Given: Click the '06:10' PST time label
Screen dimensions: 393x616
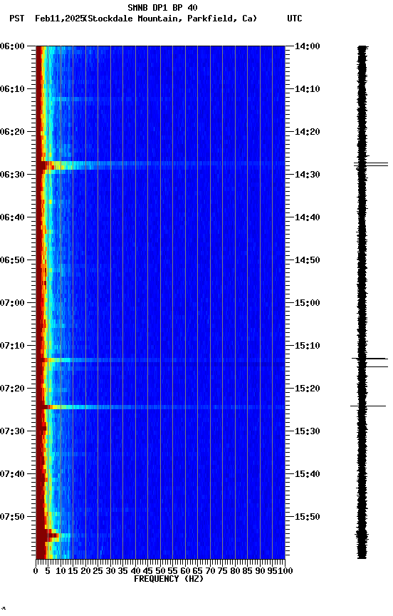Looking at the screenshot, I should click(x=12, y=89).
